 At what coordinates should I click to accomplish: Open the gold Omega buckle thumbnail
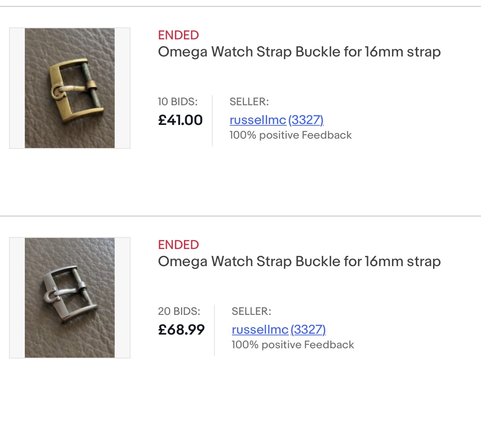pos(70,88)
